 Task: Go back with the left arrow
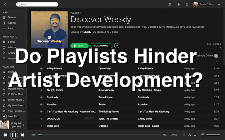click(5, 4)
